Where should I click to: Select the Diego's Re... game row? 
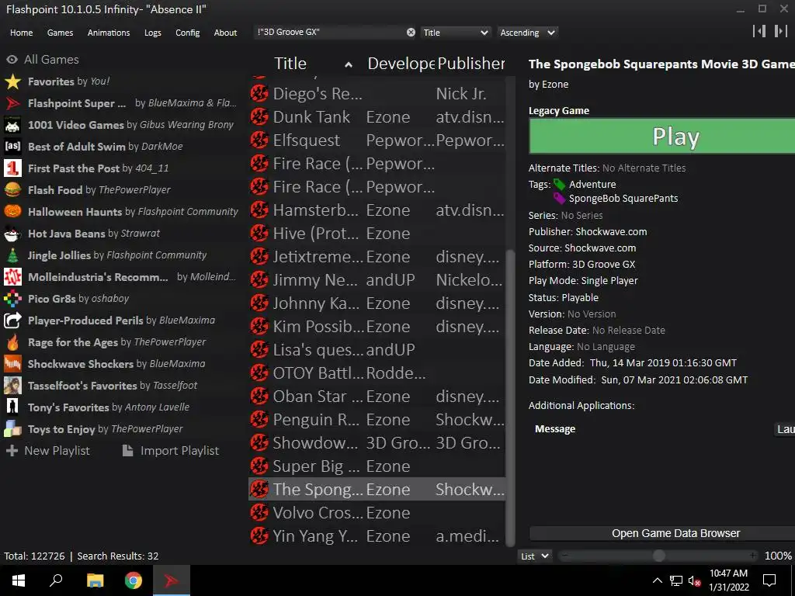(377, 93)
